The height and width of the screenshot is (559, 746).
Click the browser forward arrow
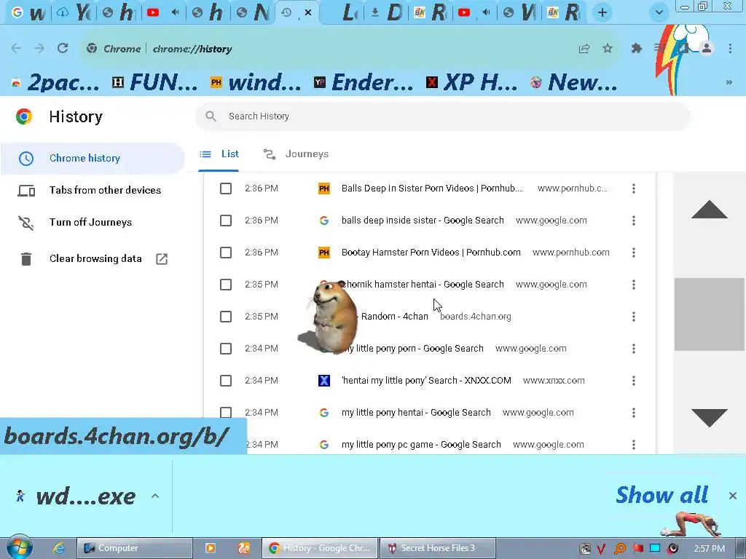(x=39, y=49)
